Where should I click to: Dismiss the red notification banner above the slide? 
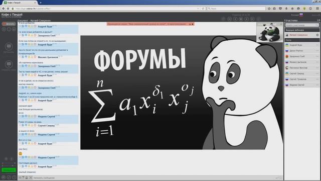click(193, 24)
